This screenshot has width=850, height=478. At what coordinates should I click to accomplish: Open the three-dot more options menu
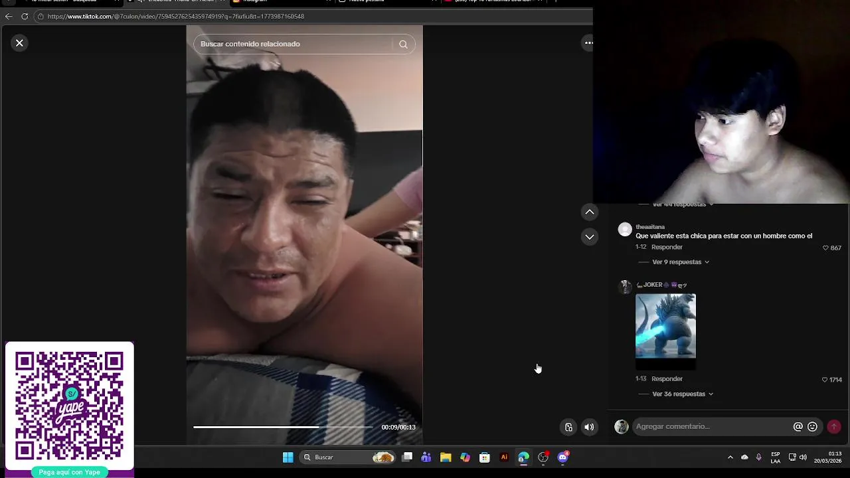(x=588, y=42)
